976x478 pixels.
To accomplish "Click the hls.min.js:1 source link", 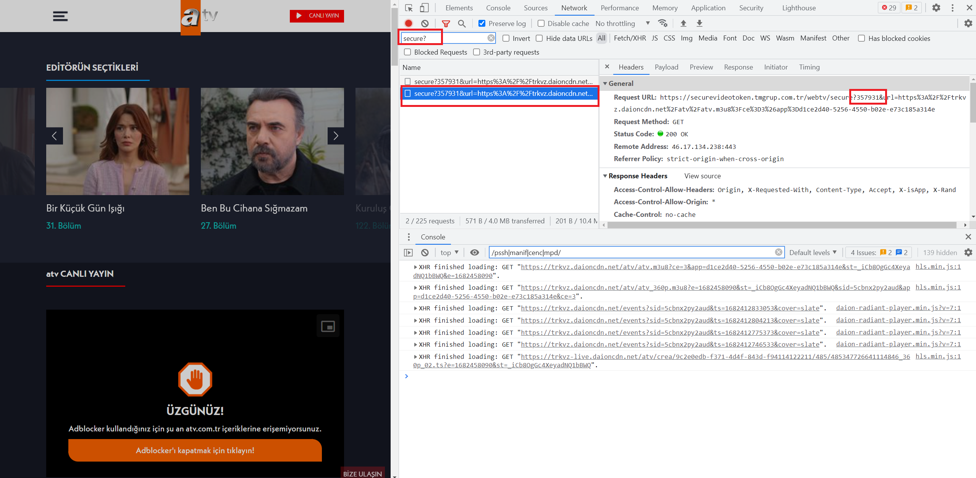I will (x=938, y=267).
